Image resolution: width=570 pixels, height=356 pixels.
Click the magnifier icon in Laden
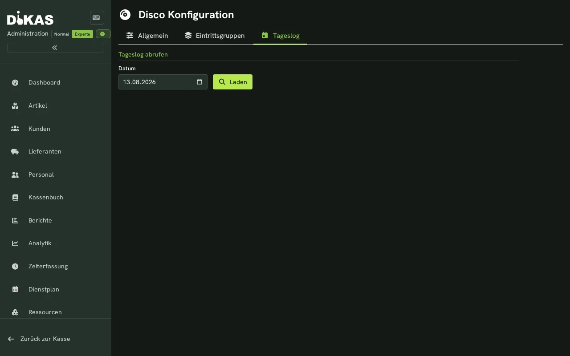222,82
